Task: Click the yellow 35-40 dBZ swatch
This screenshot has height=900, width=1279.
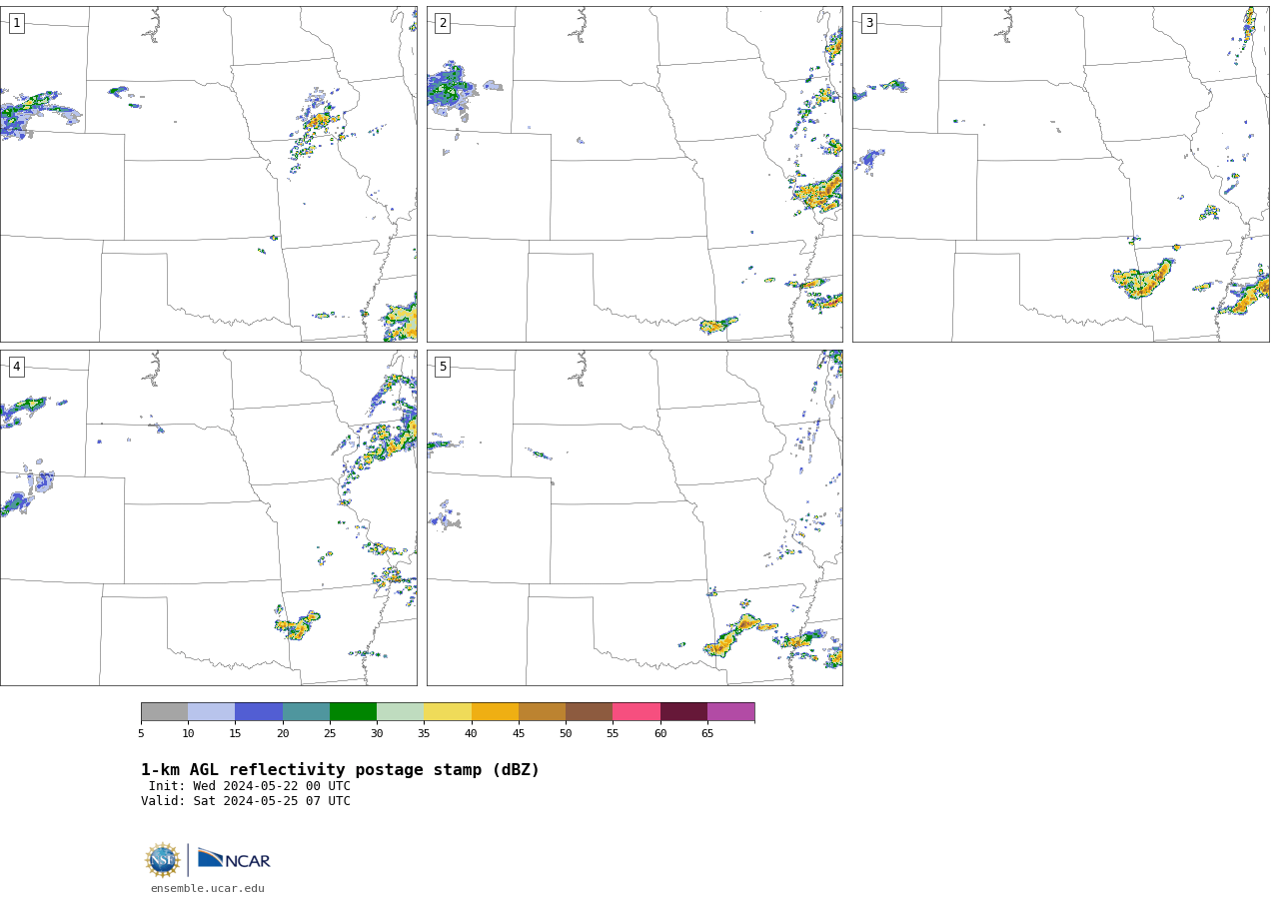Action: click(x=448, y=712)
